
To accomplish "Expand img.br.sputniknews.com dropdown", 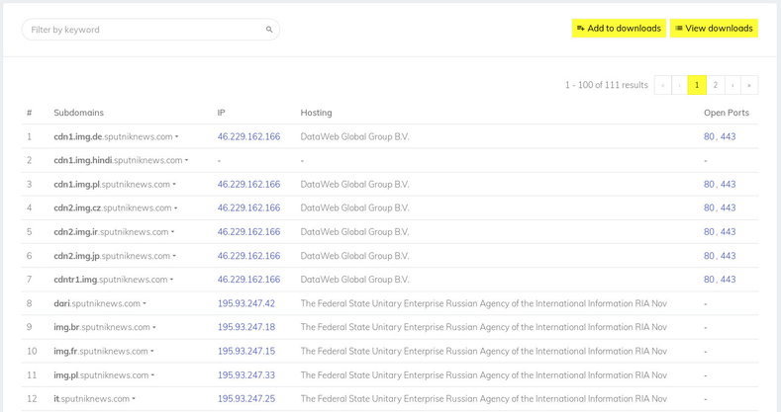I will (154, 327).
